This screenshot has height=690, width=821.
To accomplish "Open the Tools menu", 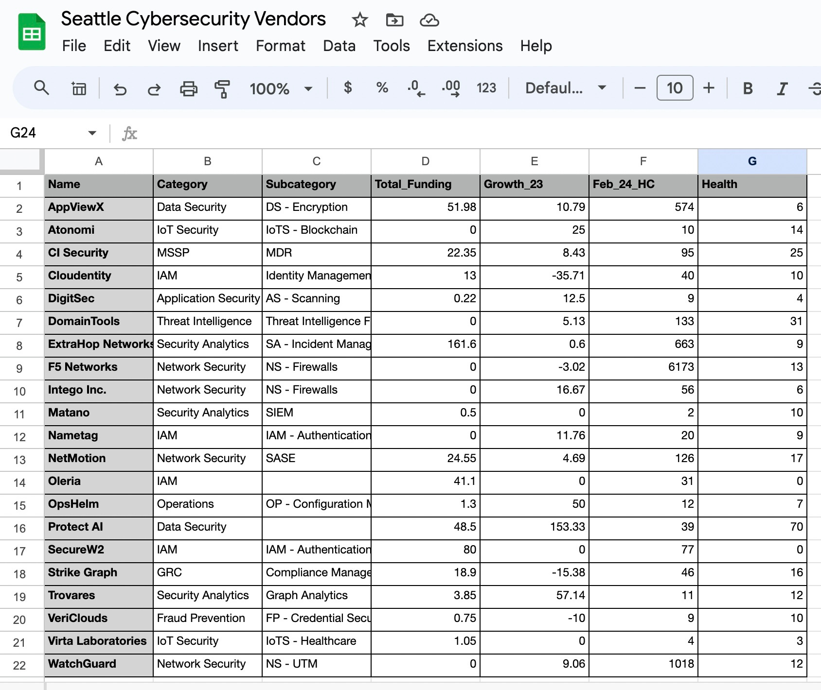I will pyautogui.click(x=392, y=46).
